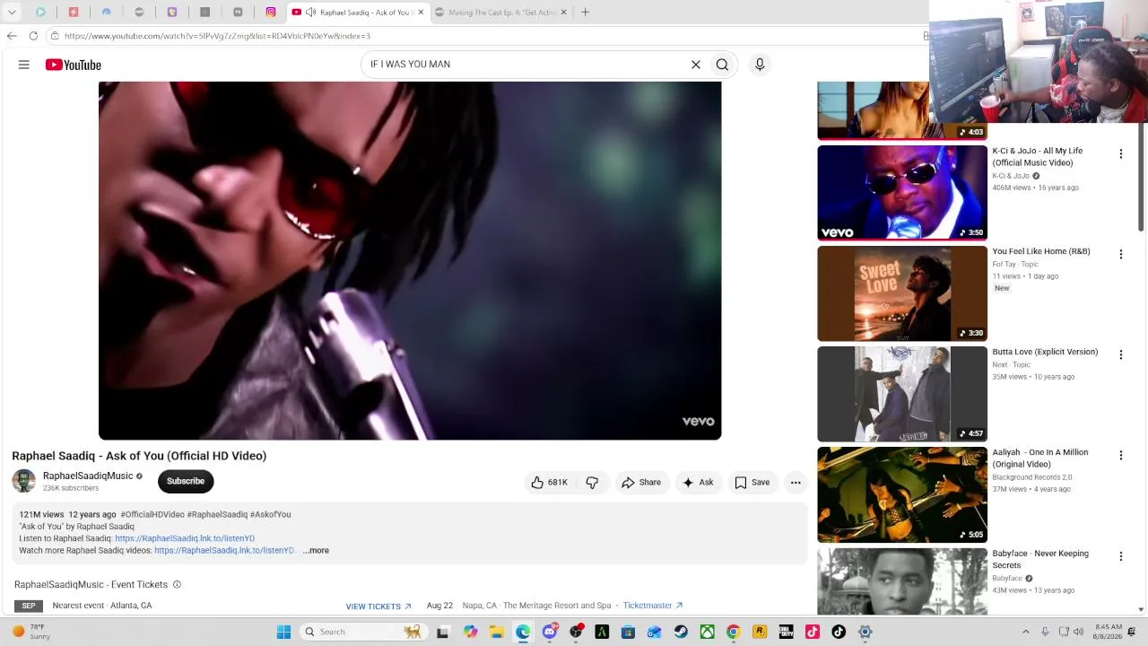Open Rockstar Games Launcher from taskbar
The width and height of the screenshot is (1148, 646).
tap(760, 632)
